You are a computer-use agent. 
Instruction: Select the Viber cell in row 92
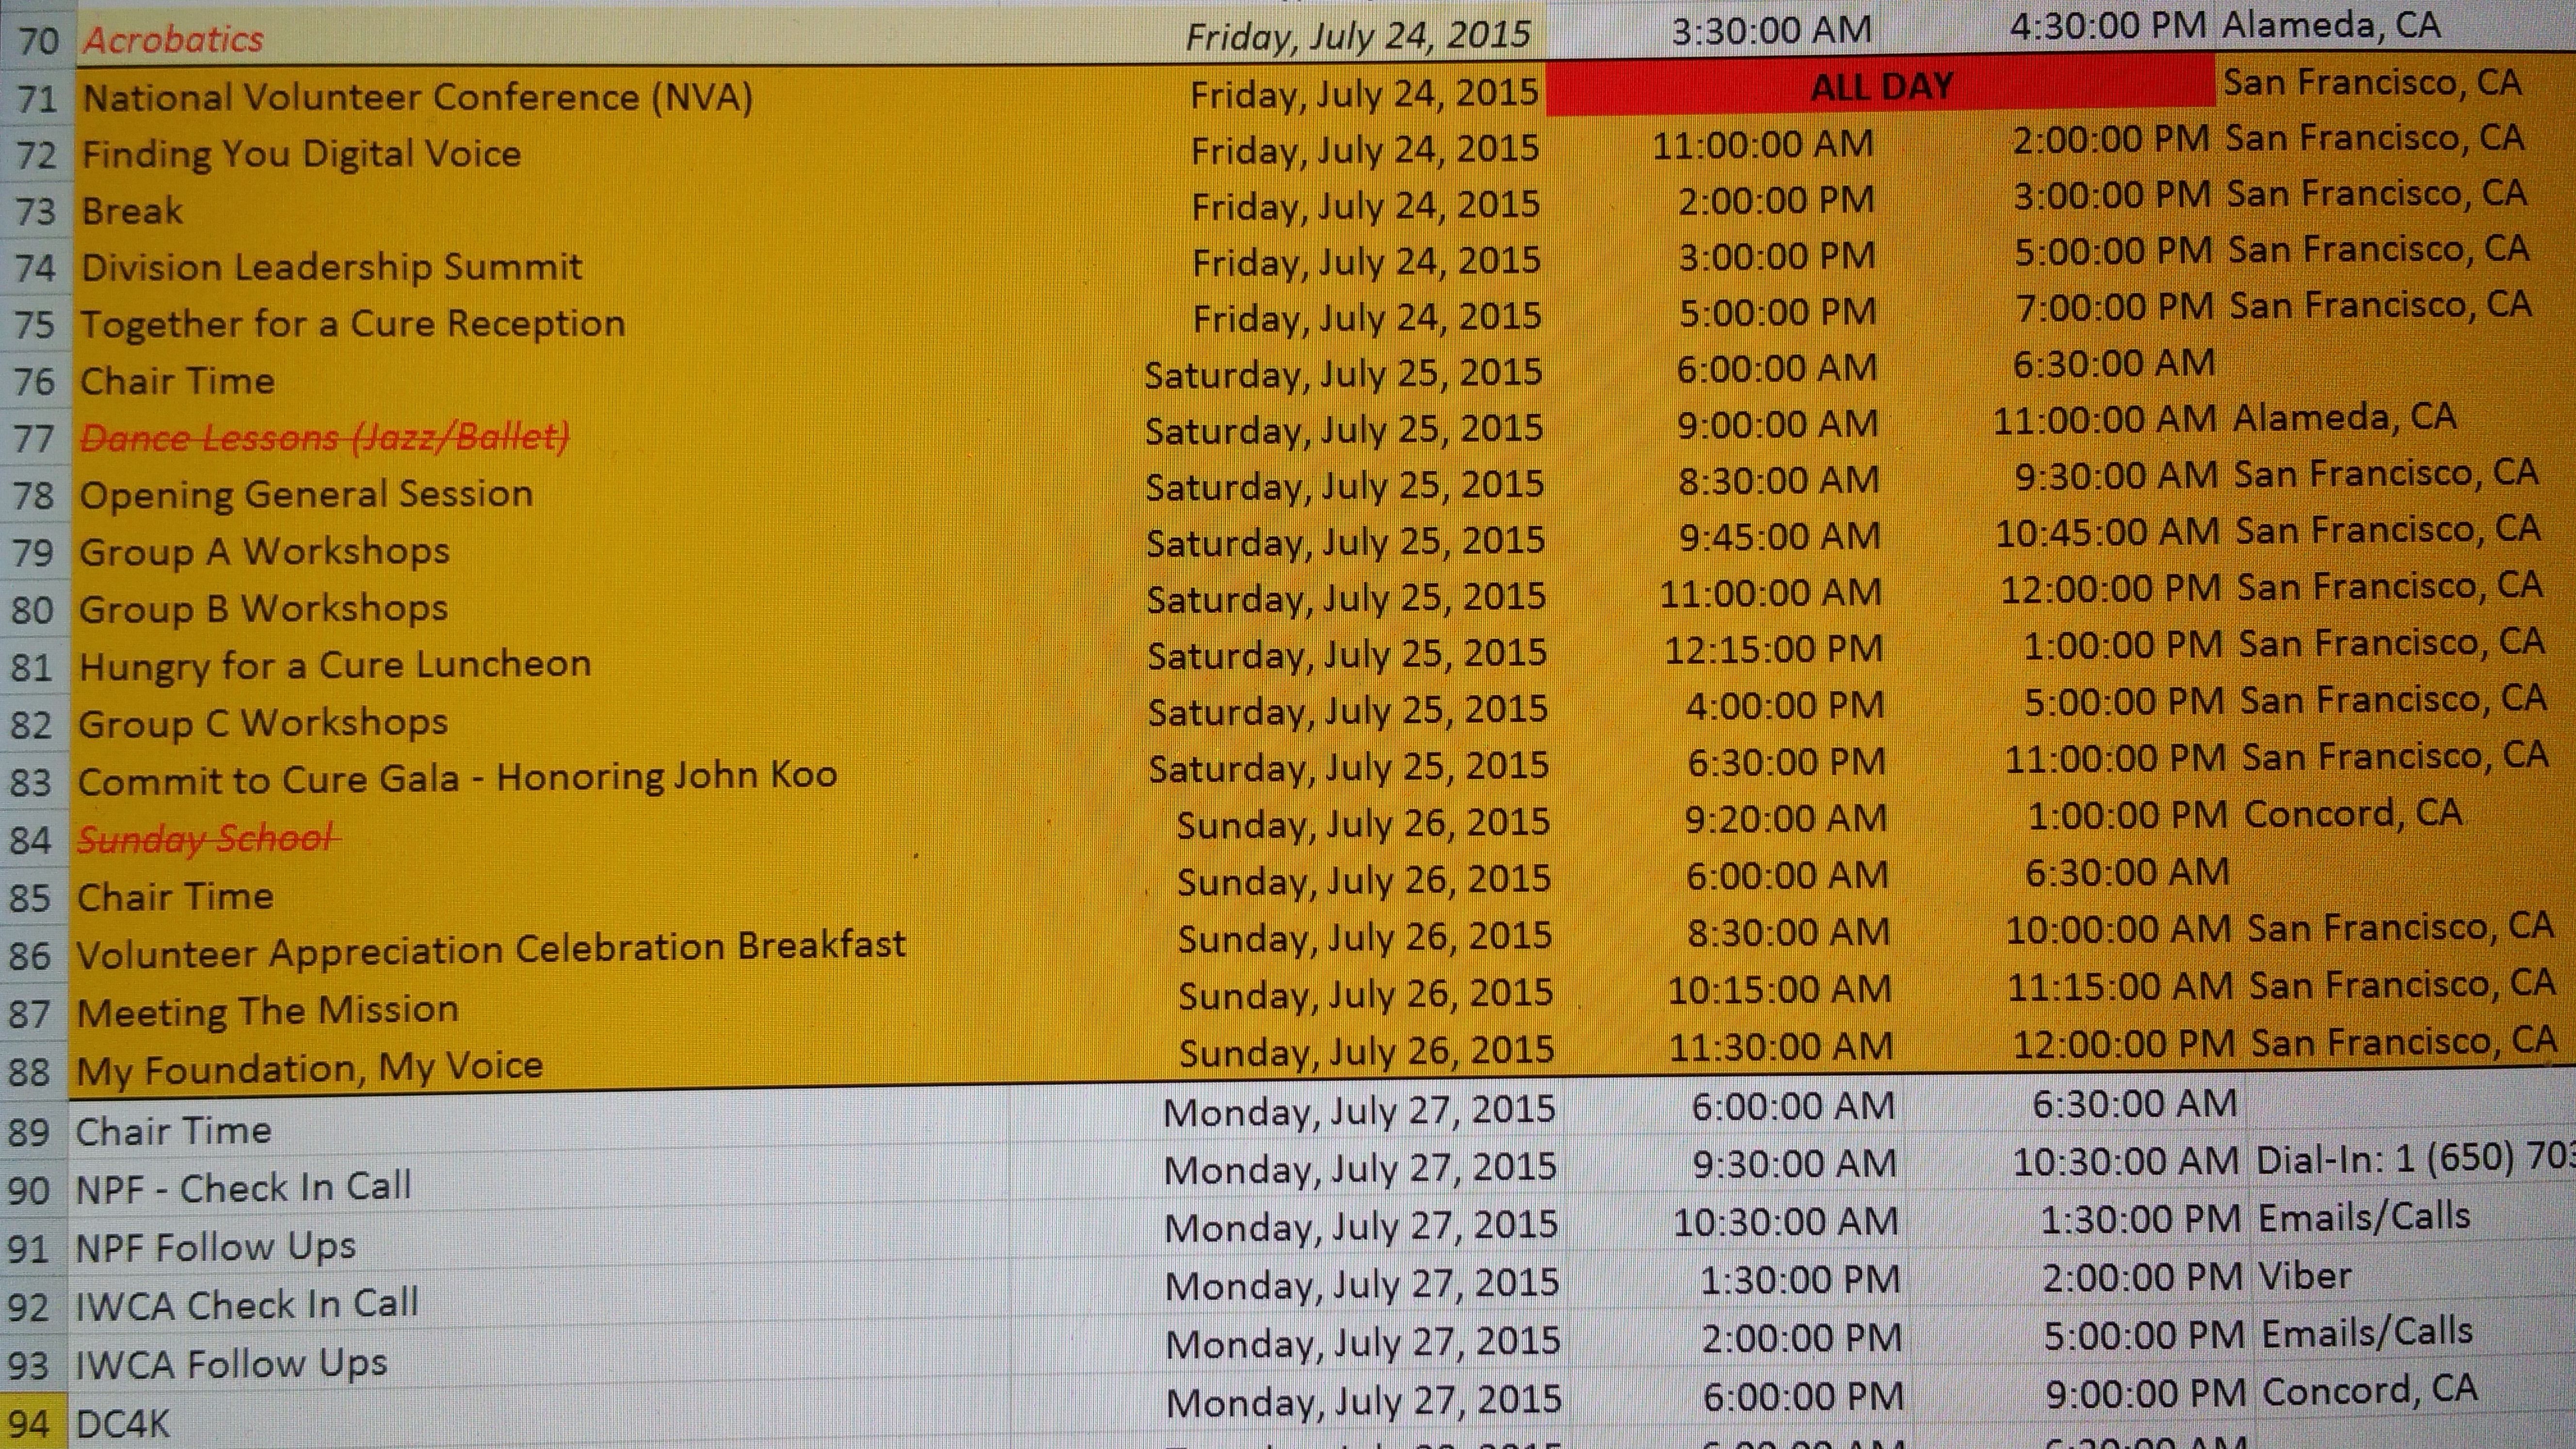coord(2304,1277)
